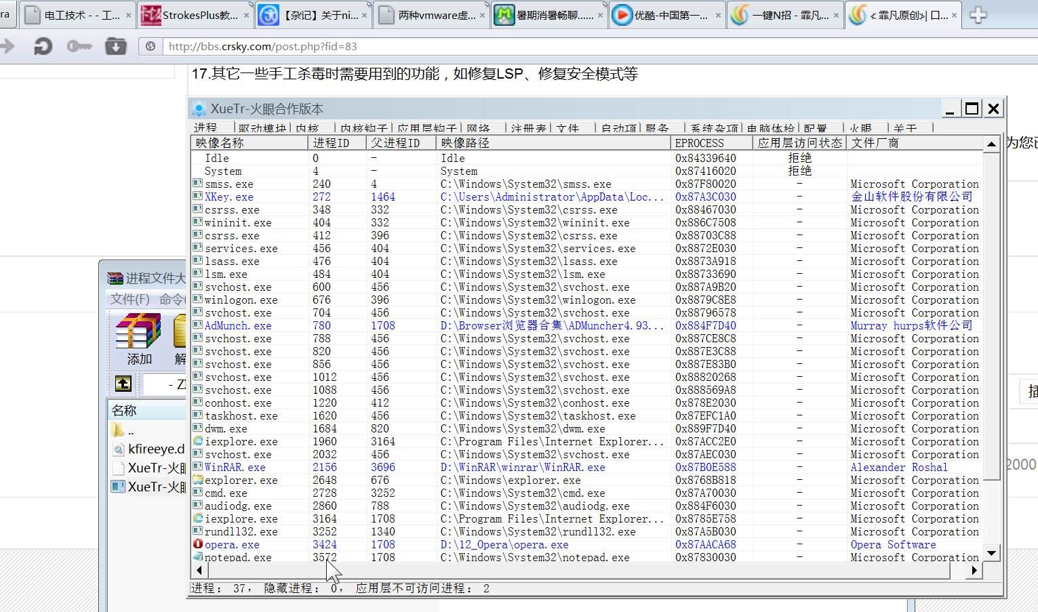Image resolution: width=1038 pixels, height=612 pixels.
Task: Sort by 映像路径 column header
Action: click(554, 143)
